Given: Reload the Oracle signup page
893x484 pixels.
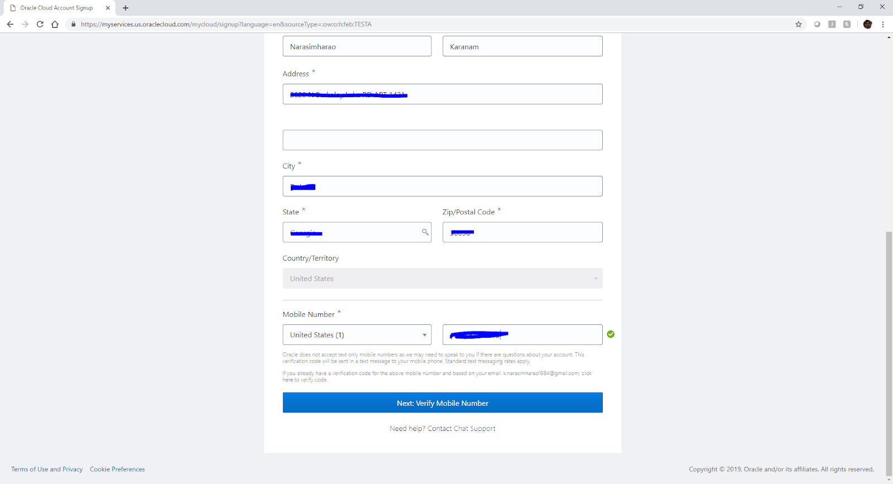Looking at the screenshot, I should (40, 24).
